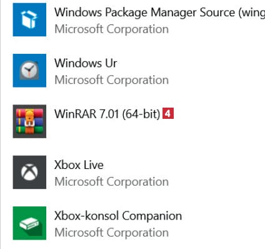
Task: Click Microsoft Corporation under Windows Package Manager Source
Action: 112,29
